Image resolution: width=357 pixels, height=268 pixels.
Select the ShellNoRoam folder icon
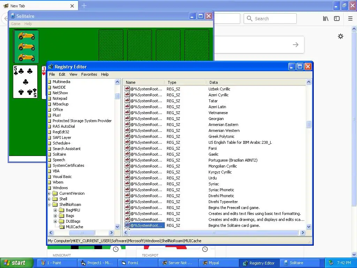pyautogui.click(x=55, y=204)
